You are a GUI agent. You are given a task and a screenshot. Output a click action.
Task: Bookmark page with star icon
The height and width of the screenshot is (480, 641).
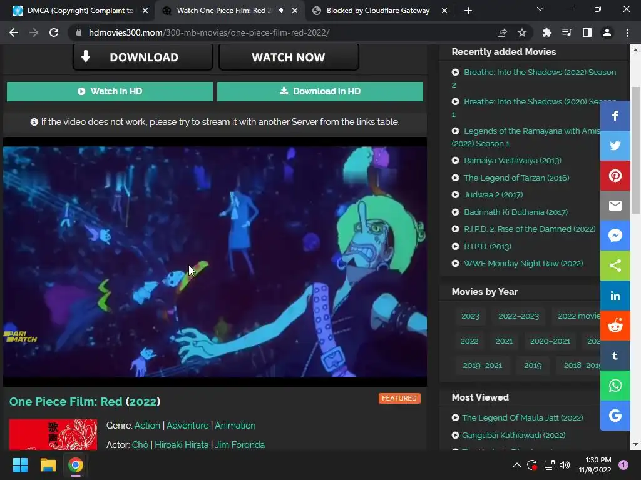(x=521, y=32)
